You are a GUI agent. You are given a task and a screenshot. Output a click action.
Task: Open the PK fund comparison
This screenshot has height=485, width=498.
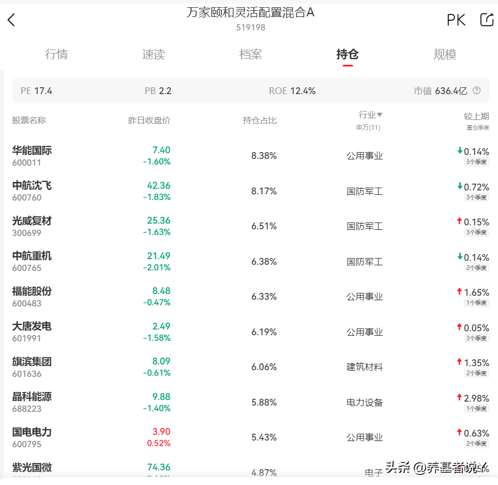pyautogui.click(x=456, y=20)
